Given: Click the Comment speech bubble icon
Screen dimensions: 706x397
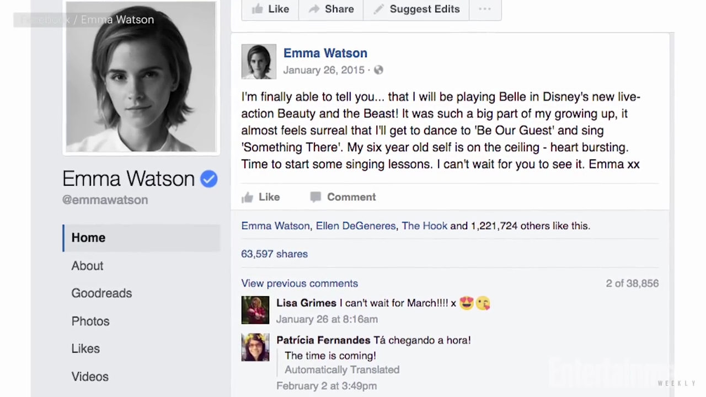Looking at the screenshot, I should coord(315,197).
